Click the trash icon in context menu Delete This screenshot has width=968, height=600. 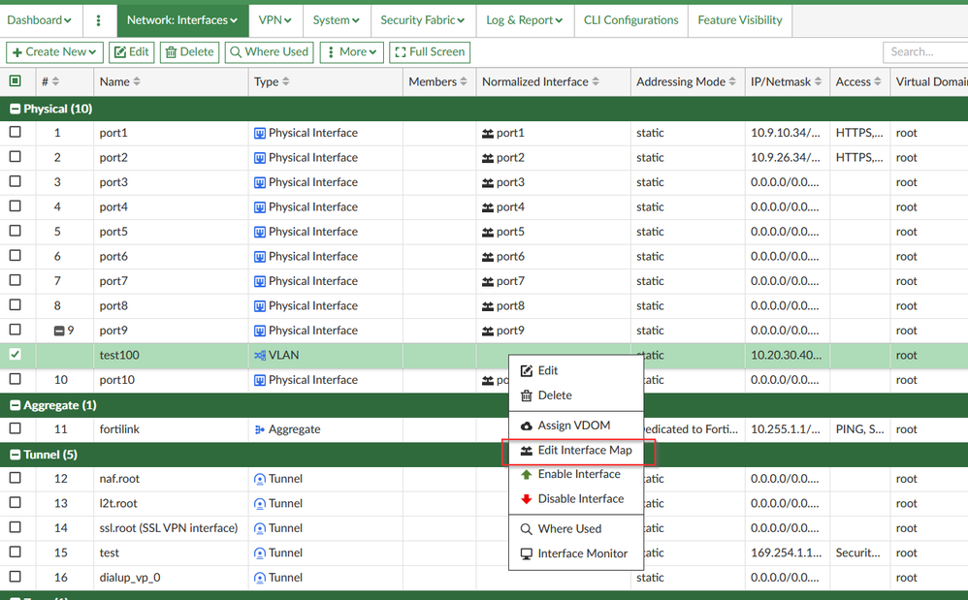(x=527, y=395)
